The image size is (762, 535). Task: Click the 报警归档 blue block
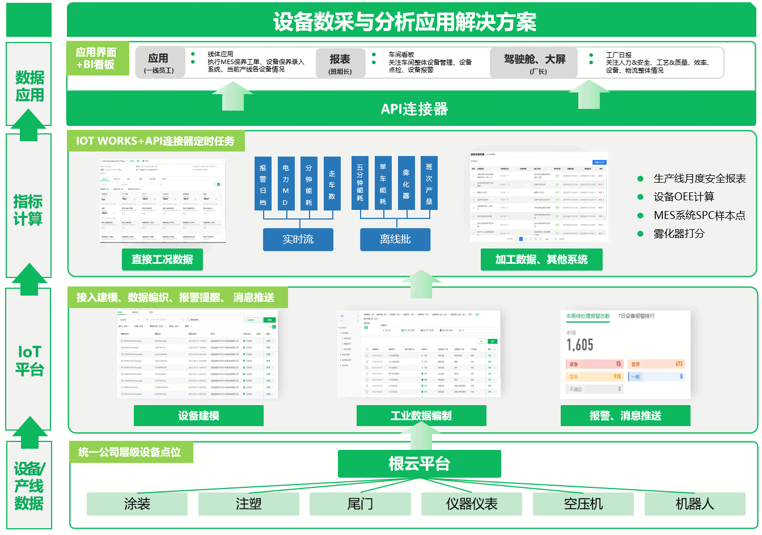263,184
